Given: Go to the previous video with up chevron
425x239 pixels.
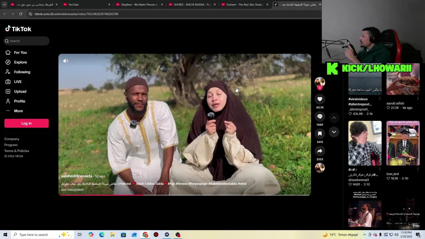Looking at the screenshot, I should [334, 118].
